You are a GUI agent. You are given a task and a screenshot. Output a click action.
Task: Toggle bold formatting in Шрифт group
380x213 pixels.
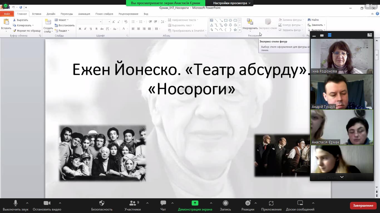[80, 29]
